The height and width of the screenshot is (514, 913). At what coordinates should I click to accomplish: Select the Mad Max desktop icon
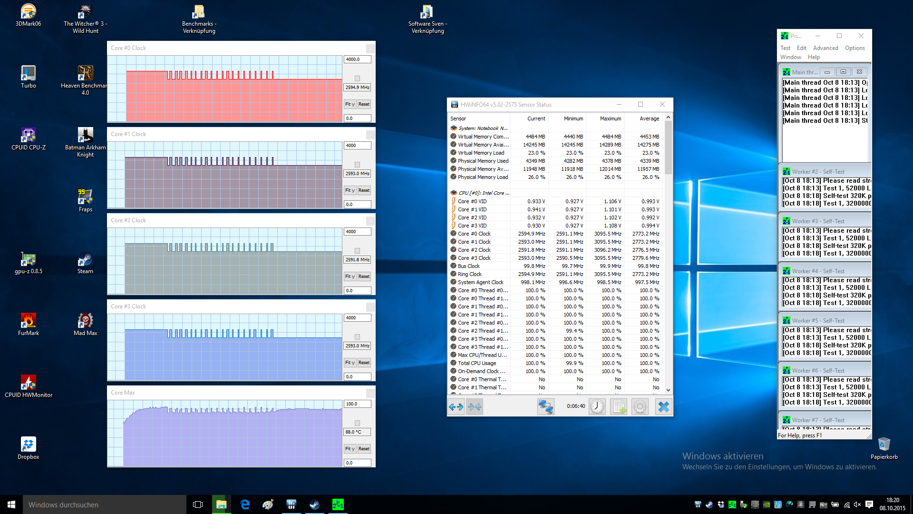(86, 324)
